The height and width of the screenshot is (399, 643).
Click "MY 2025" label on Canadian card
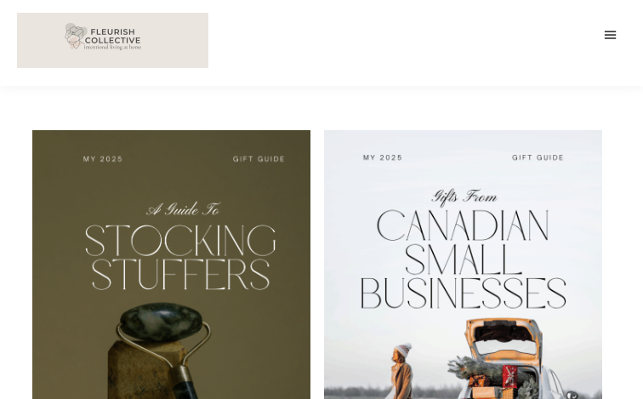point(383,157)
